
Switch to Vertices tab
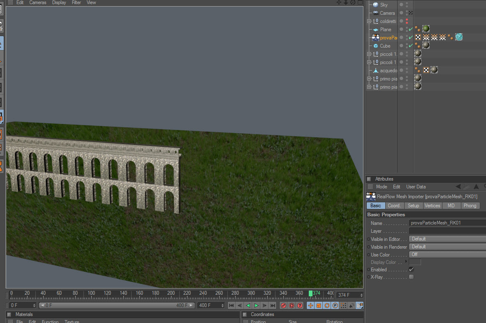433,206
